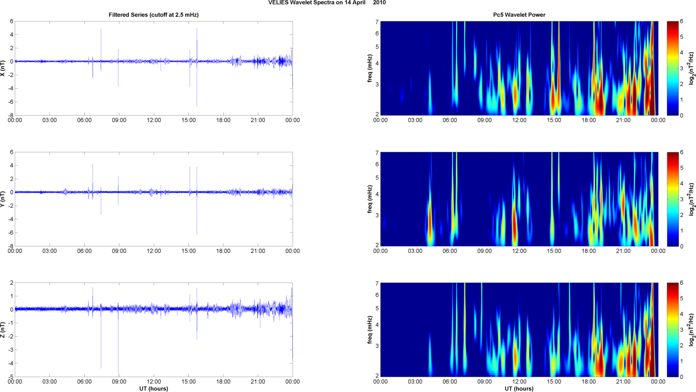This screenshot has width=696, height=392.
Task: Click inside the Z component filtered series plot
Action: coord(153,330)
